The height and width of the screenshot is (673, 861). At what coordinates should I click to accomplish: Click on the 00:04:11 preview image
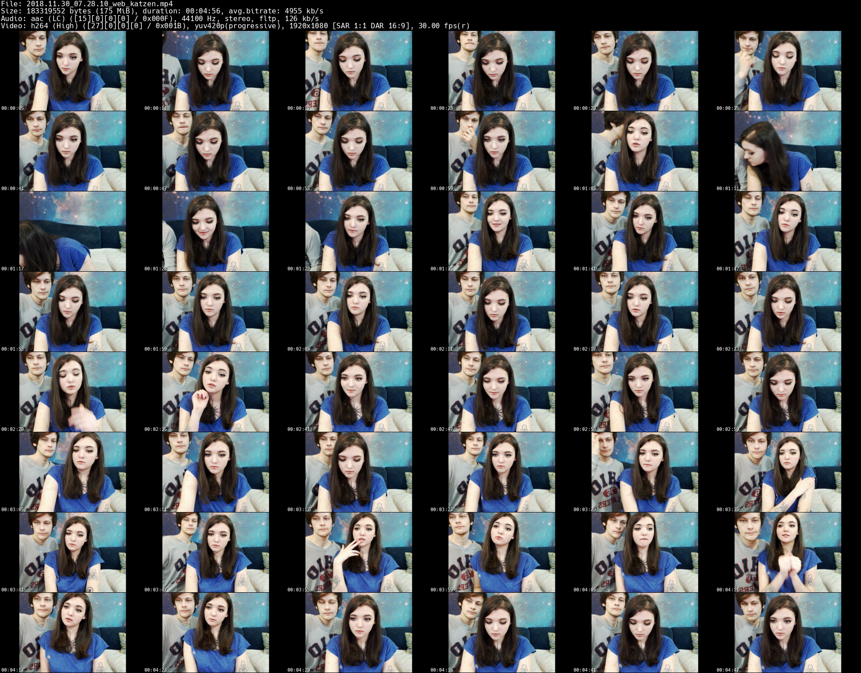[787, 552]
